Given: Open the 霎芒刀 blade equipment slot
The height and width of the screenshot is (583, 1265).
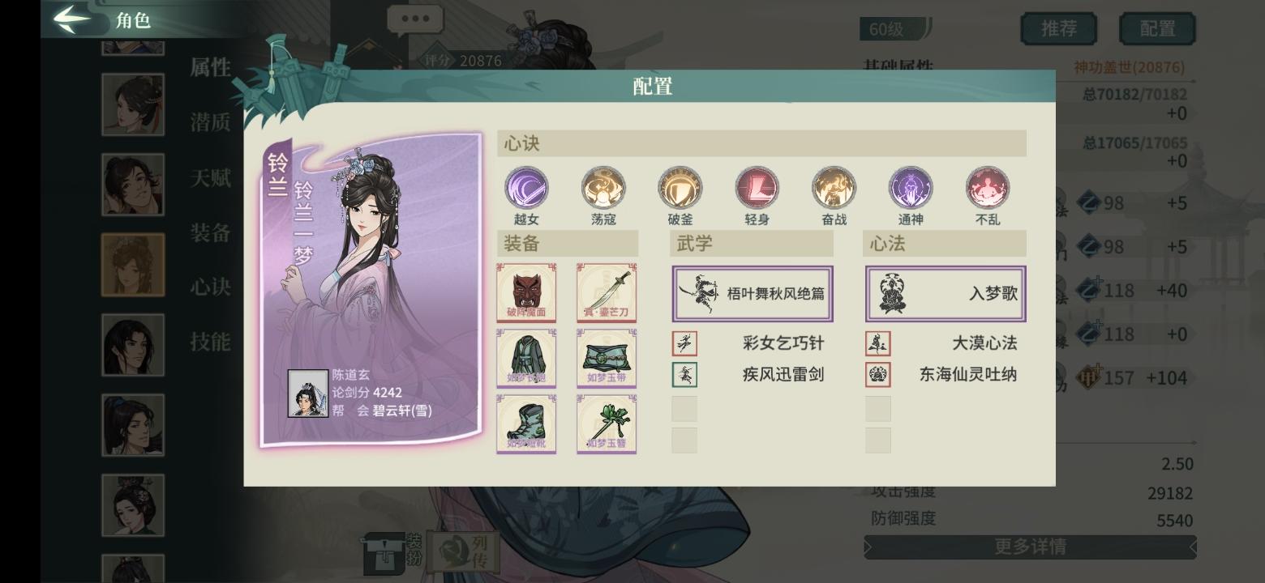Looking at the screenshot, I should [607, 292].
